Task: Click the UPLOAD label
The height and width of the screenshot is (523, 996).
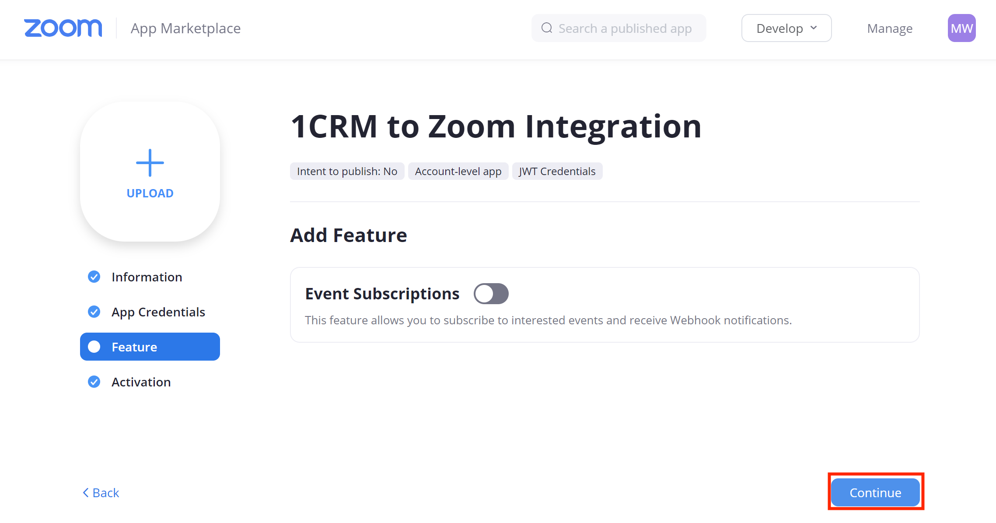Action: (150, 193)
